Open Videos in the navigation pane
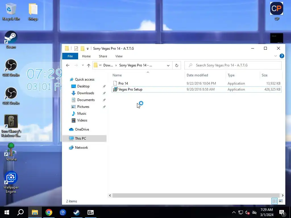291x218 pixels. click(x=82, y=120)
